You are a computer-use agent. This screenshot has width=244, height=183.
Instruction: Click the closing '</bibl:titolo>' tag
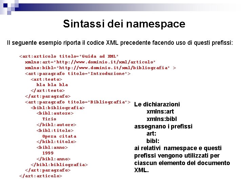[x=56, y=142]
